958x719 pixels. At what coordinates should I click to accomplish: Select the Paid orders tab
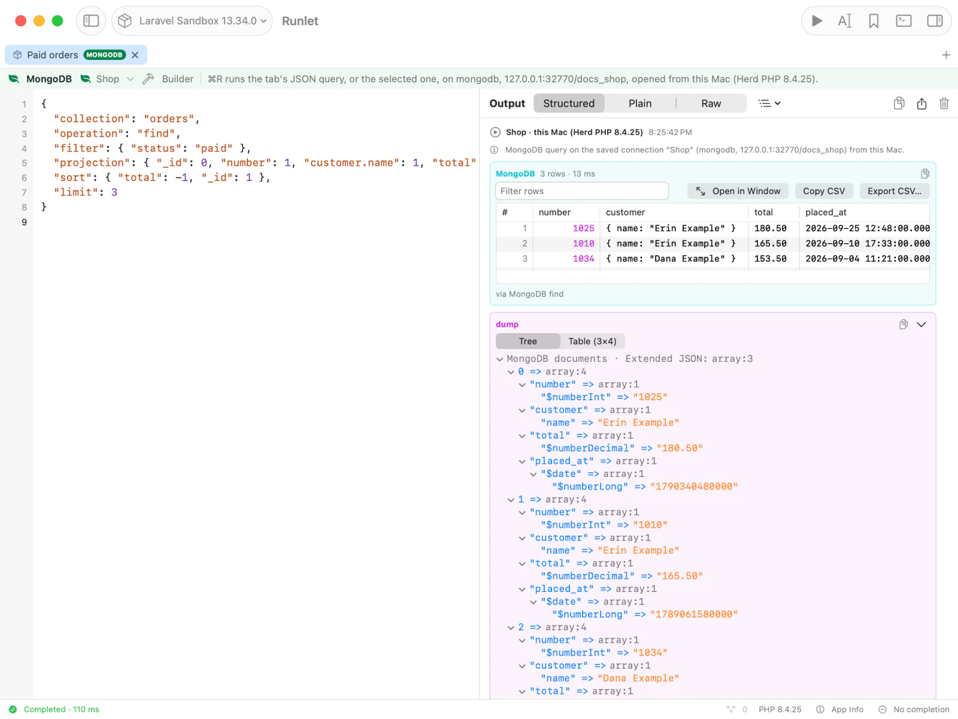76,55
